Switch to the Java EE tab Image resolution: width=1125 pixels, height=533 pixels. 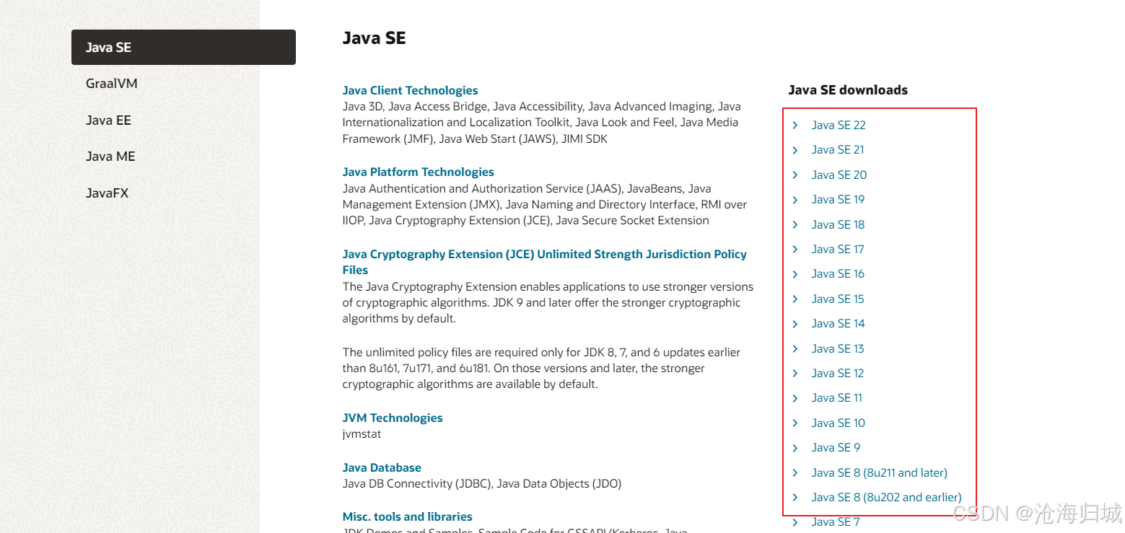pos(108,120)
